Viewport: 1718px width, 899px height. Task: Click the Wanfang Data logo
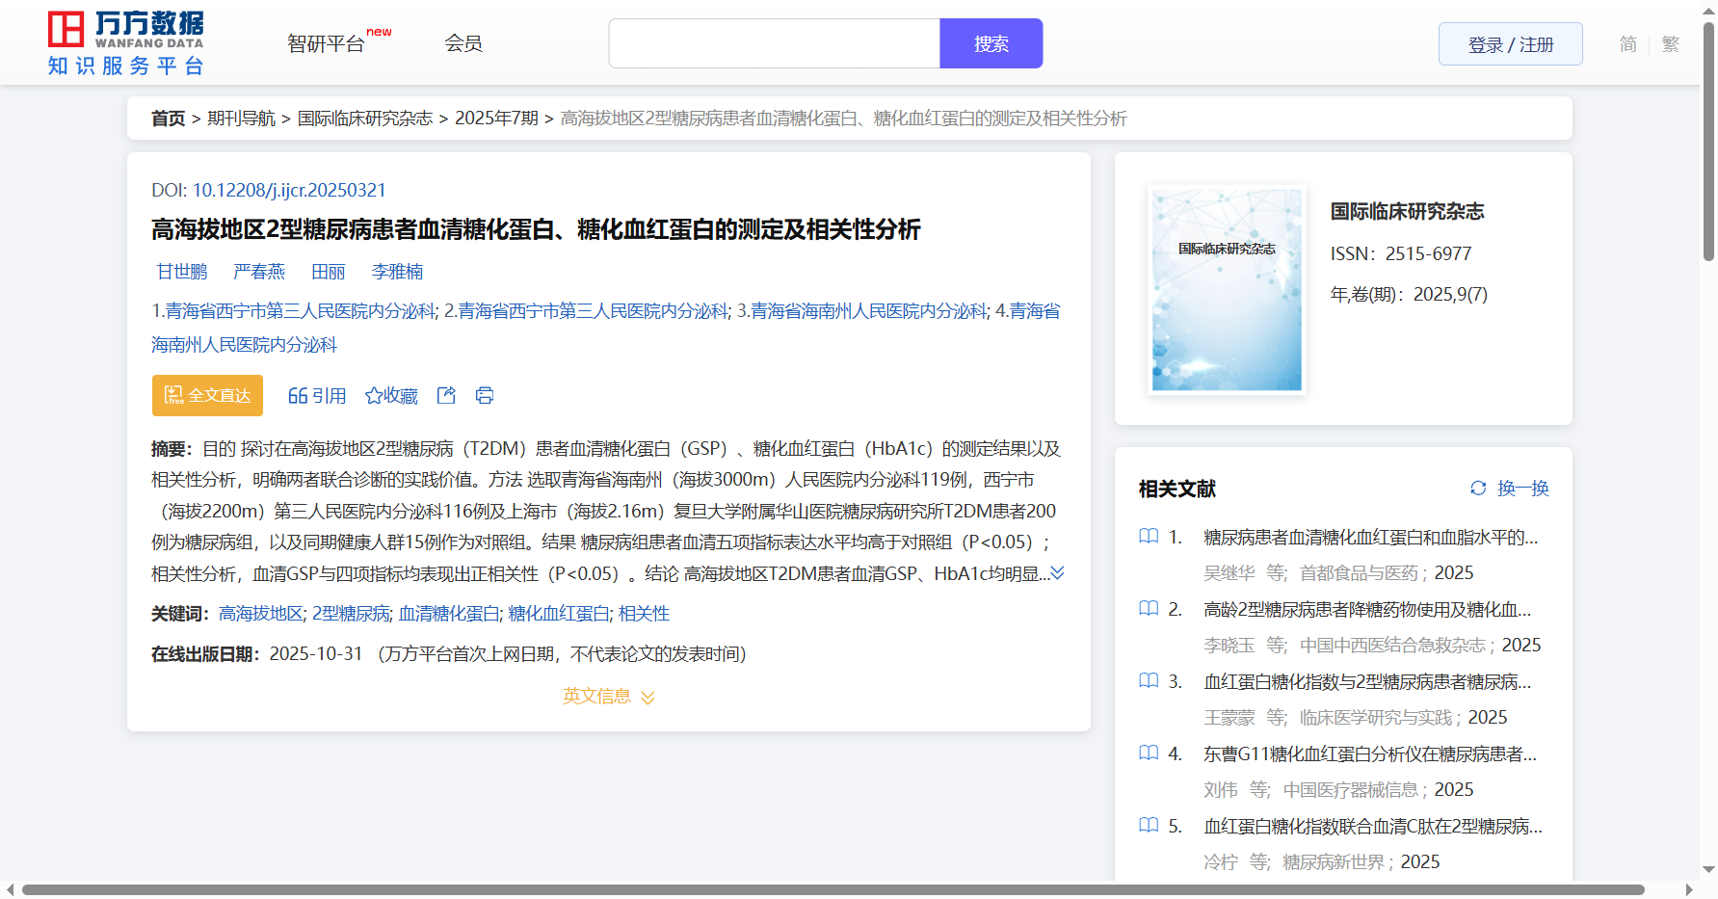126,43
